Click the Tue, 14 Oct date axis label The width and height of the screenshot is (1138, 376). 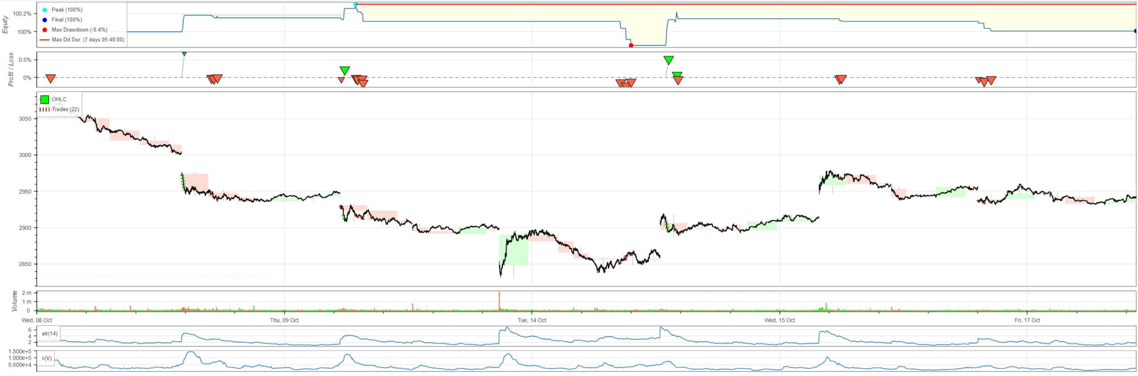(532, 320)
